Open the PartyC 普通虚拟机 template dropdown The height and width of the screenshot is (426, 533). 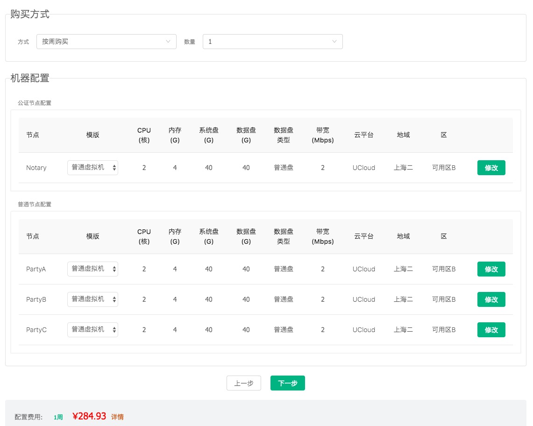(92, 330)
